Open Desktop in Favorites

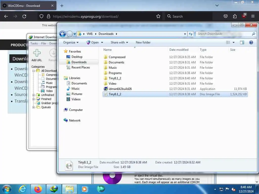(x=77, y=57)
